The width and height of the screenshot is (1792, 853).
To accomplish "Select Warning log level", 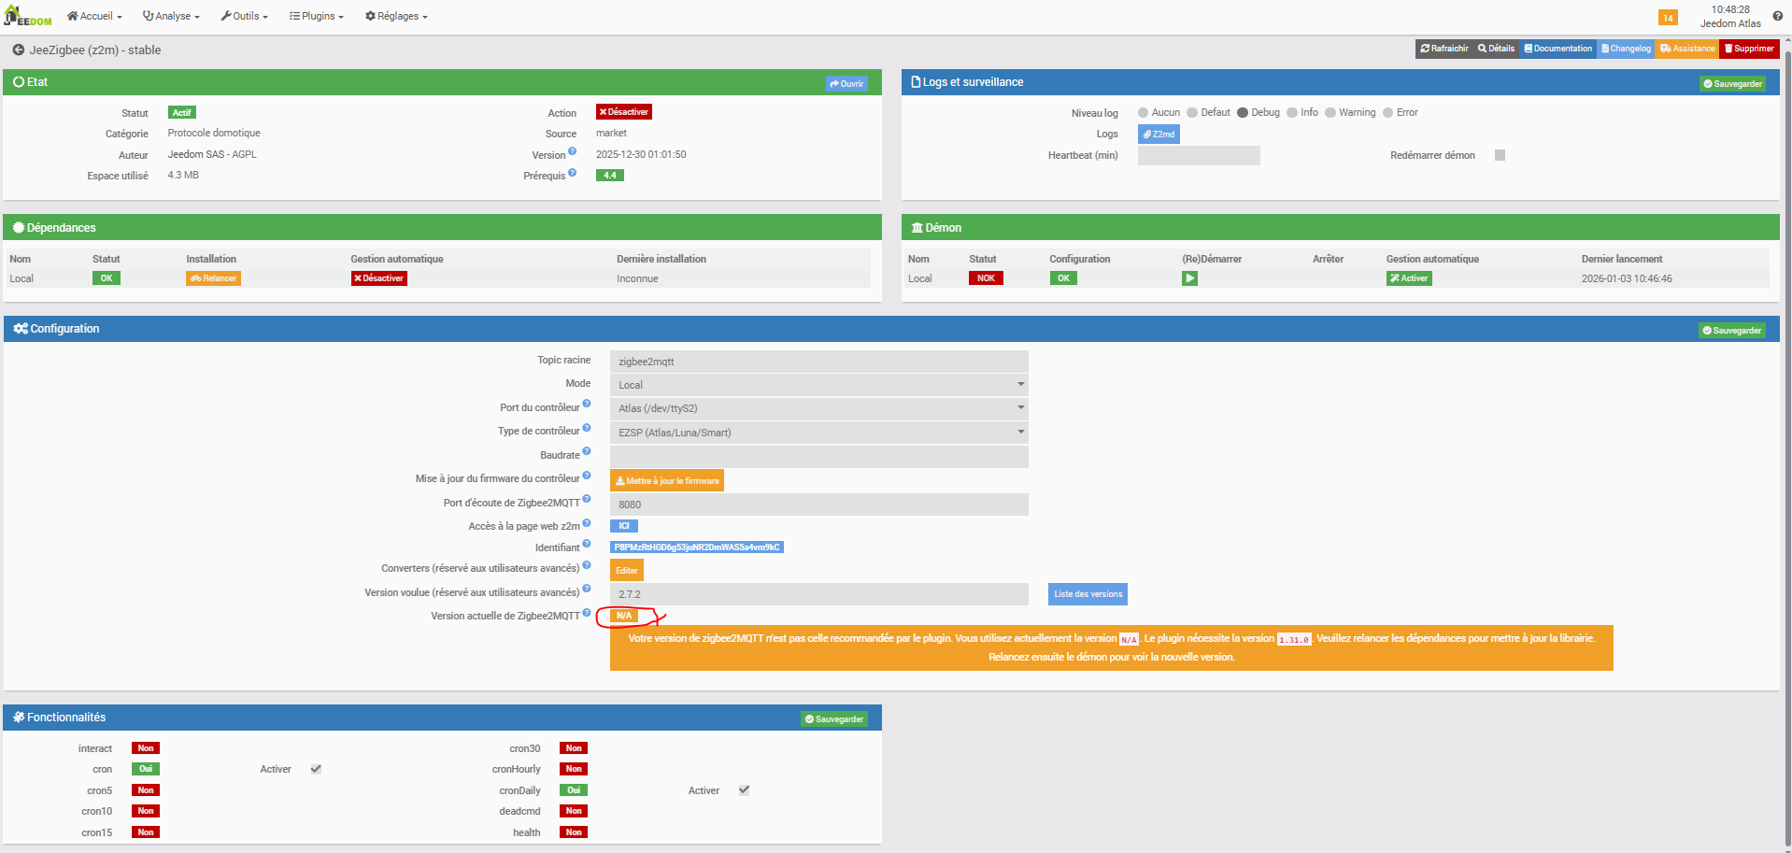I will click(1330, 113).
